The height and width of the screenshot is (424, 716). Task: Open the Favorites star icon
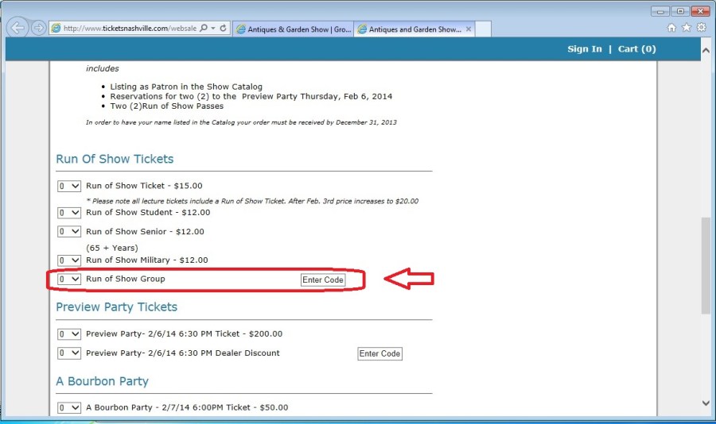coord(686,27)
